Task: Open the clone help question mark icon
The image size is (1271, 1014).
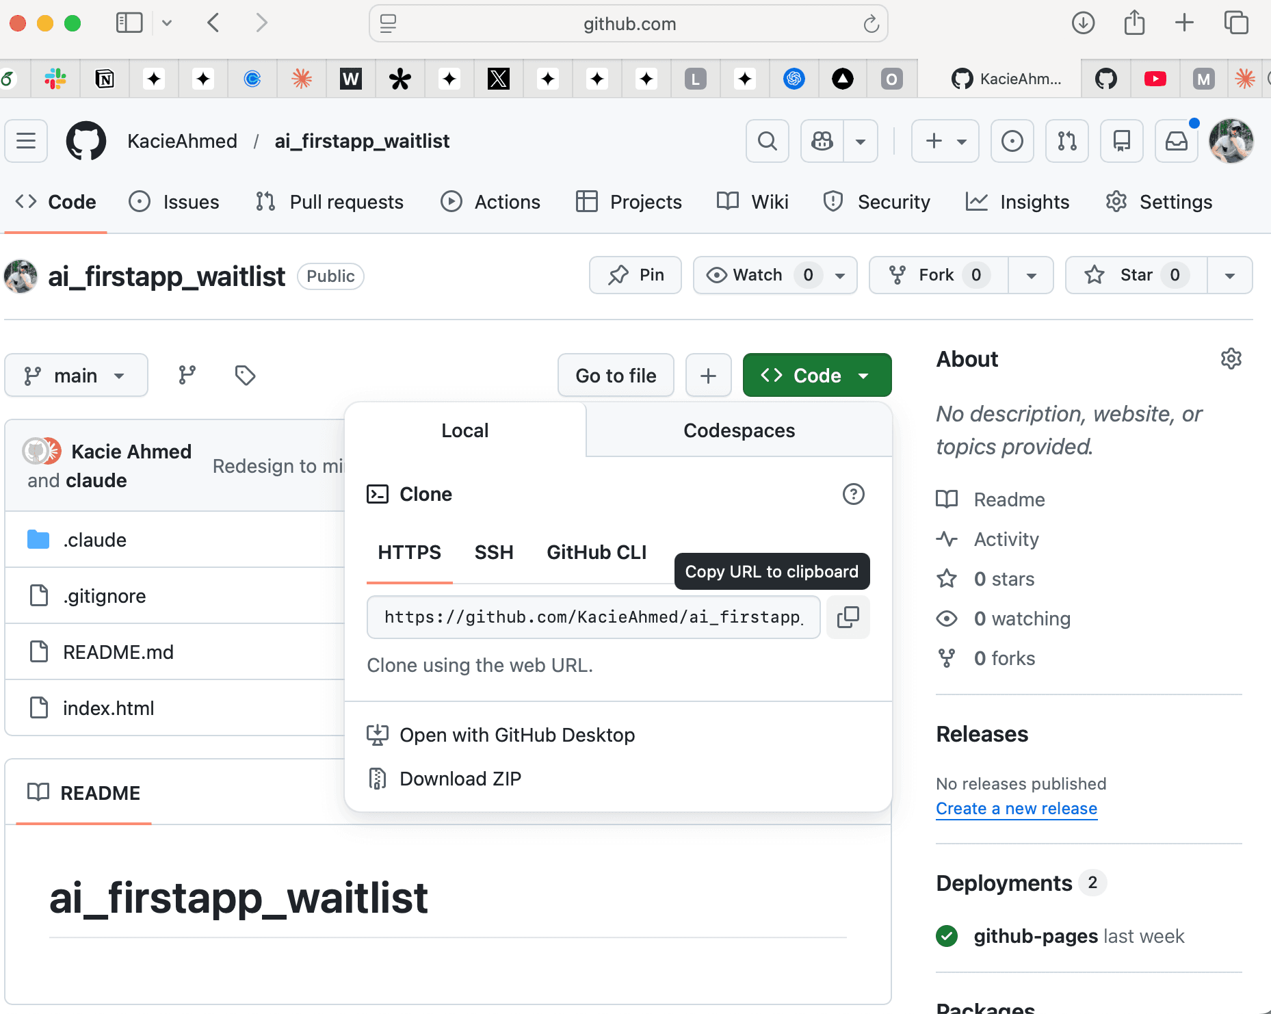Action: [x=852, y=494]
